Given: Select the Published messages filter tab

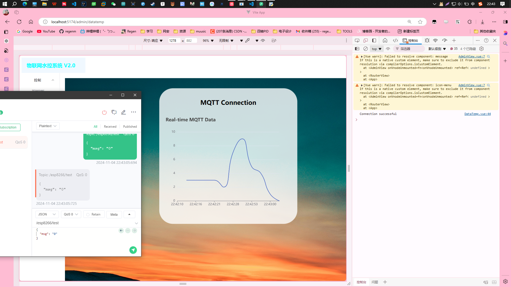Looking at the screenshot, I should coord(130,127).
